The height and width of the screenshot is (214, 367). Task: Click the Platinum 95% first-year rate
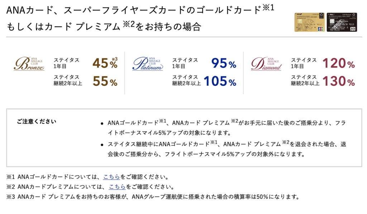point(224,63)
